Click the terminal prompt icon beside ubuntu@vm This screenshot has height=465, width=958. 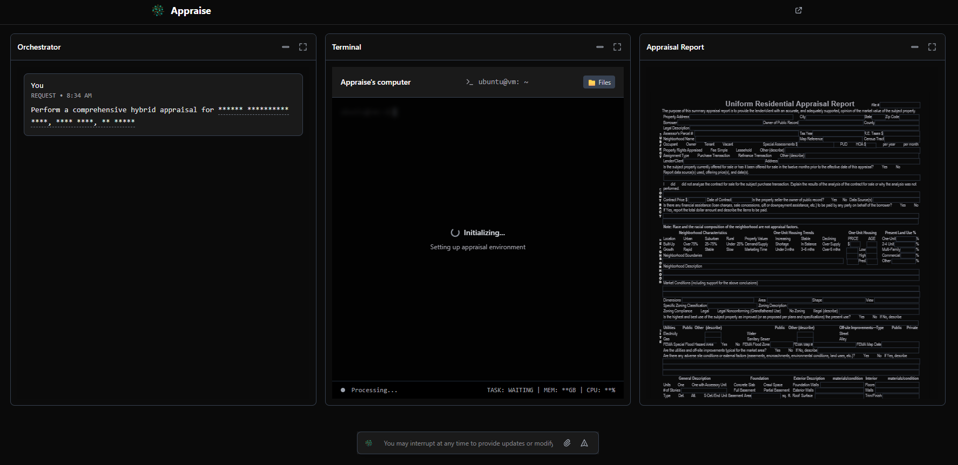[x=469, y=82]
